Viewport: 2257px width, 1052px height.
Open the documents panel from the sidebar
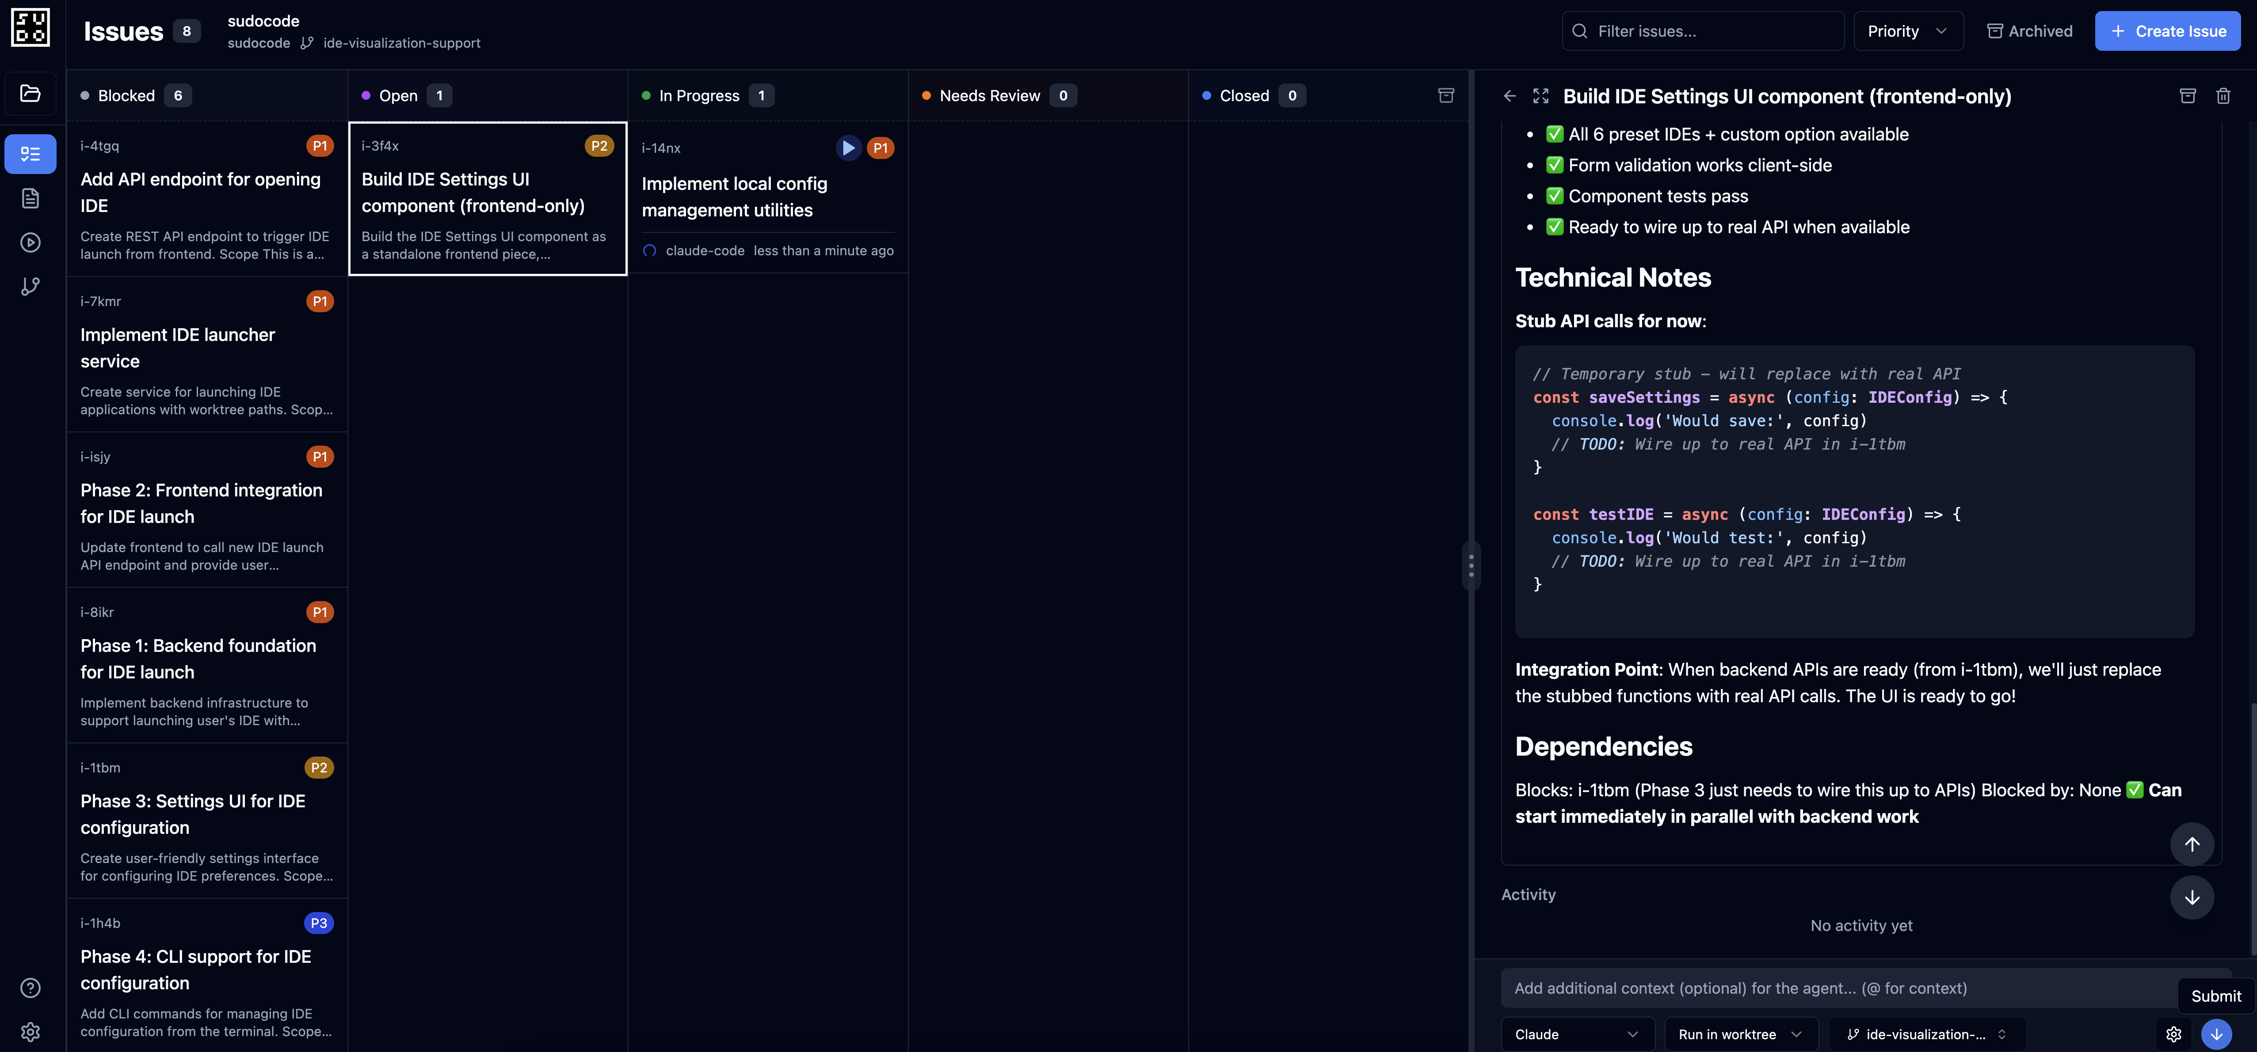pyautogui.click(x=30, y=198)
